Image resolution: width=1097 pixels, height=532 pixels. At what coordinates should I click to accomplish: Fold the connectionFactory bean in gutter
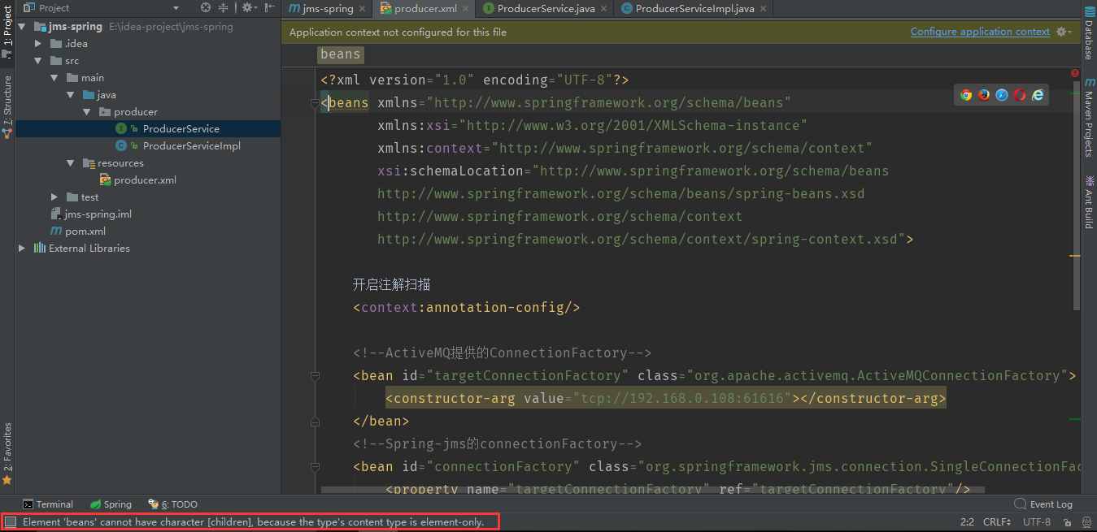coord(314,467)
